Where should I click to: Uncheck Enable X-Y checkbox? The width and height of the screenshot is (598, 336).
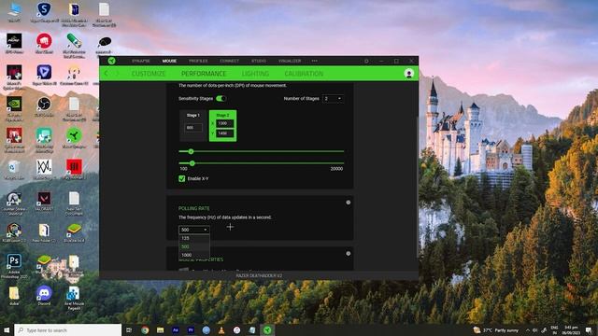(x=182, y=178)
